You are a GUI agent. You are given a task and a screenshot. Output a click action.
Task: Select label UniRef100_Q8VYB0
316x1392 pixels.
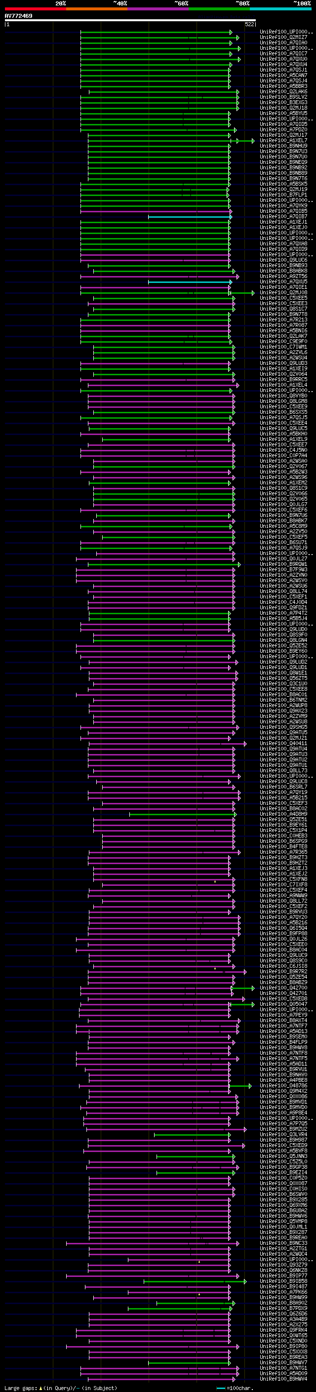pyautogui.click(x=283, y=396)
